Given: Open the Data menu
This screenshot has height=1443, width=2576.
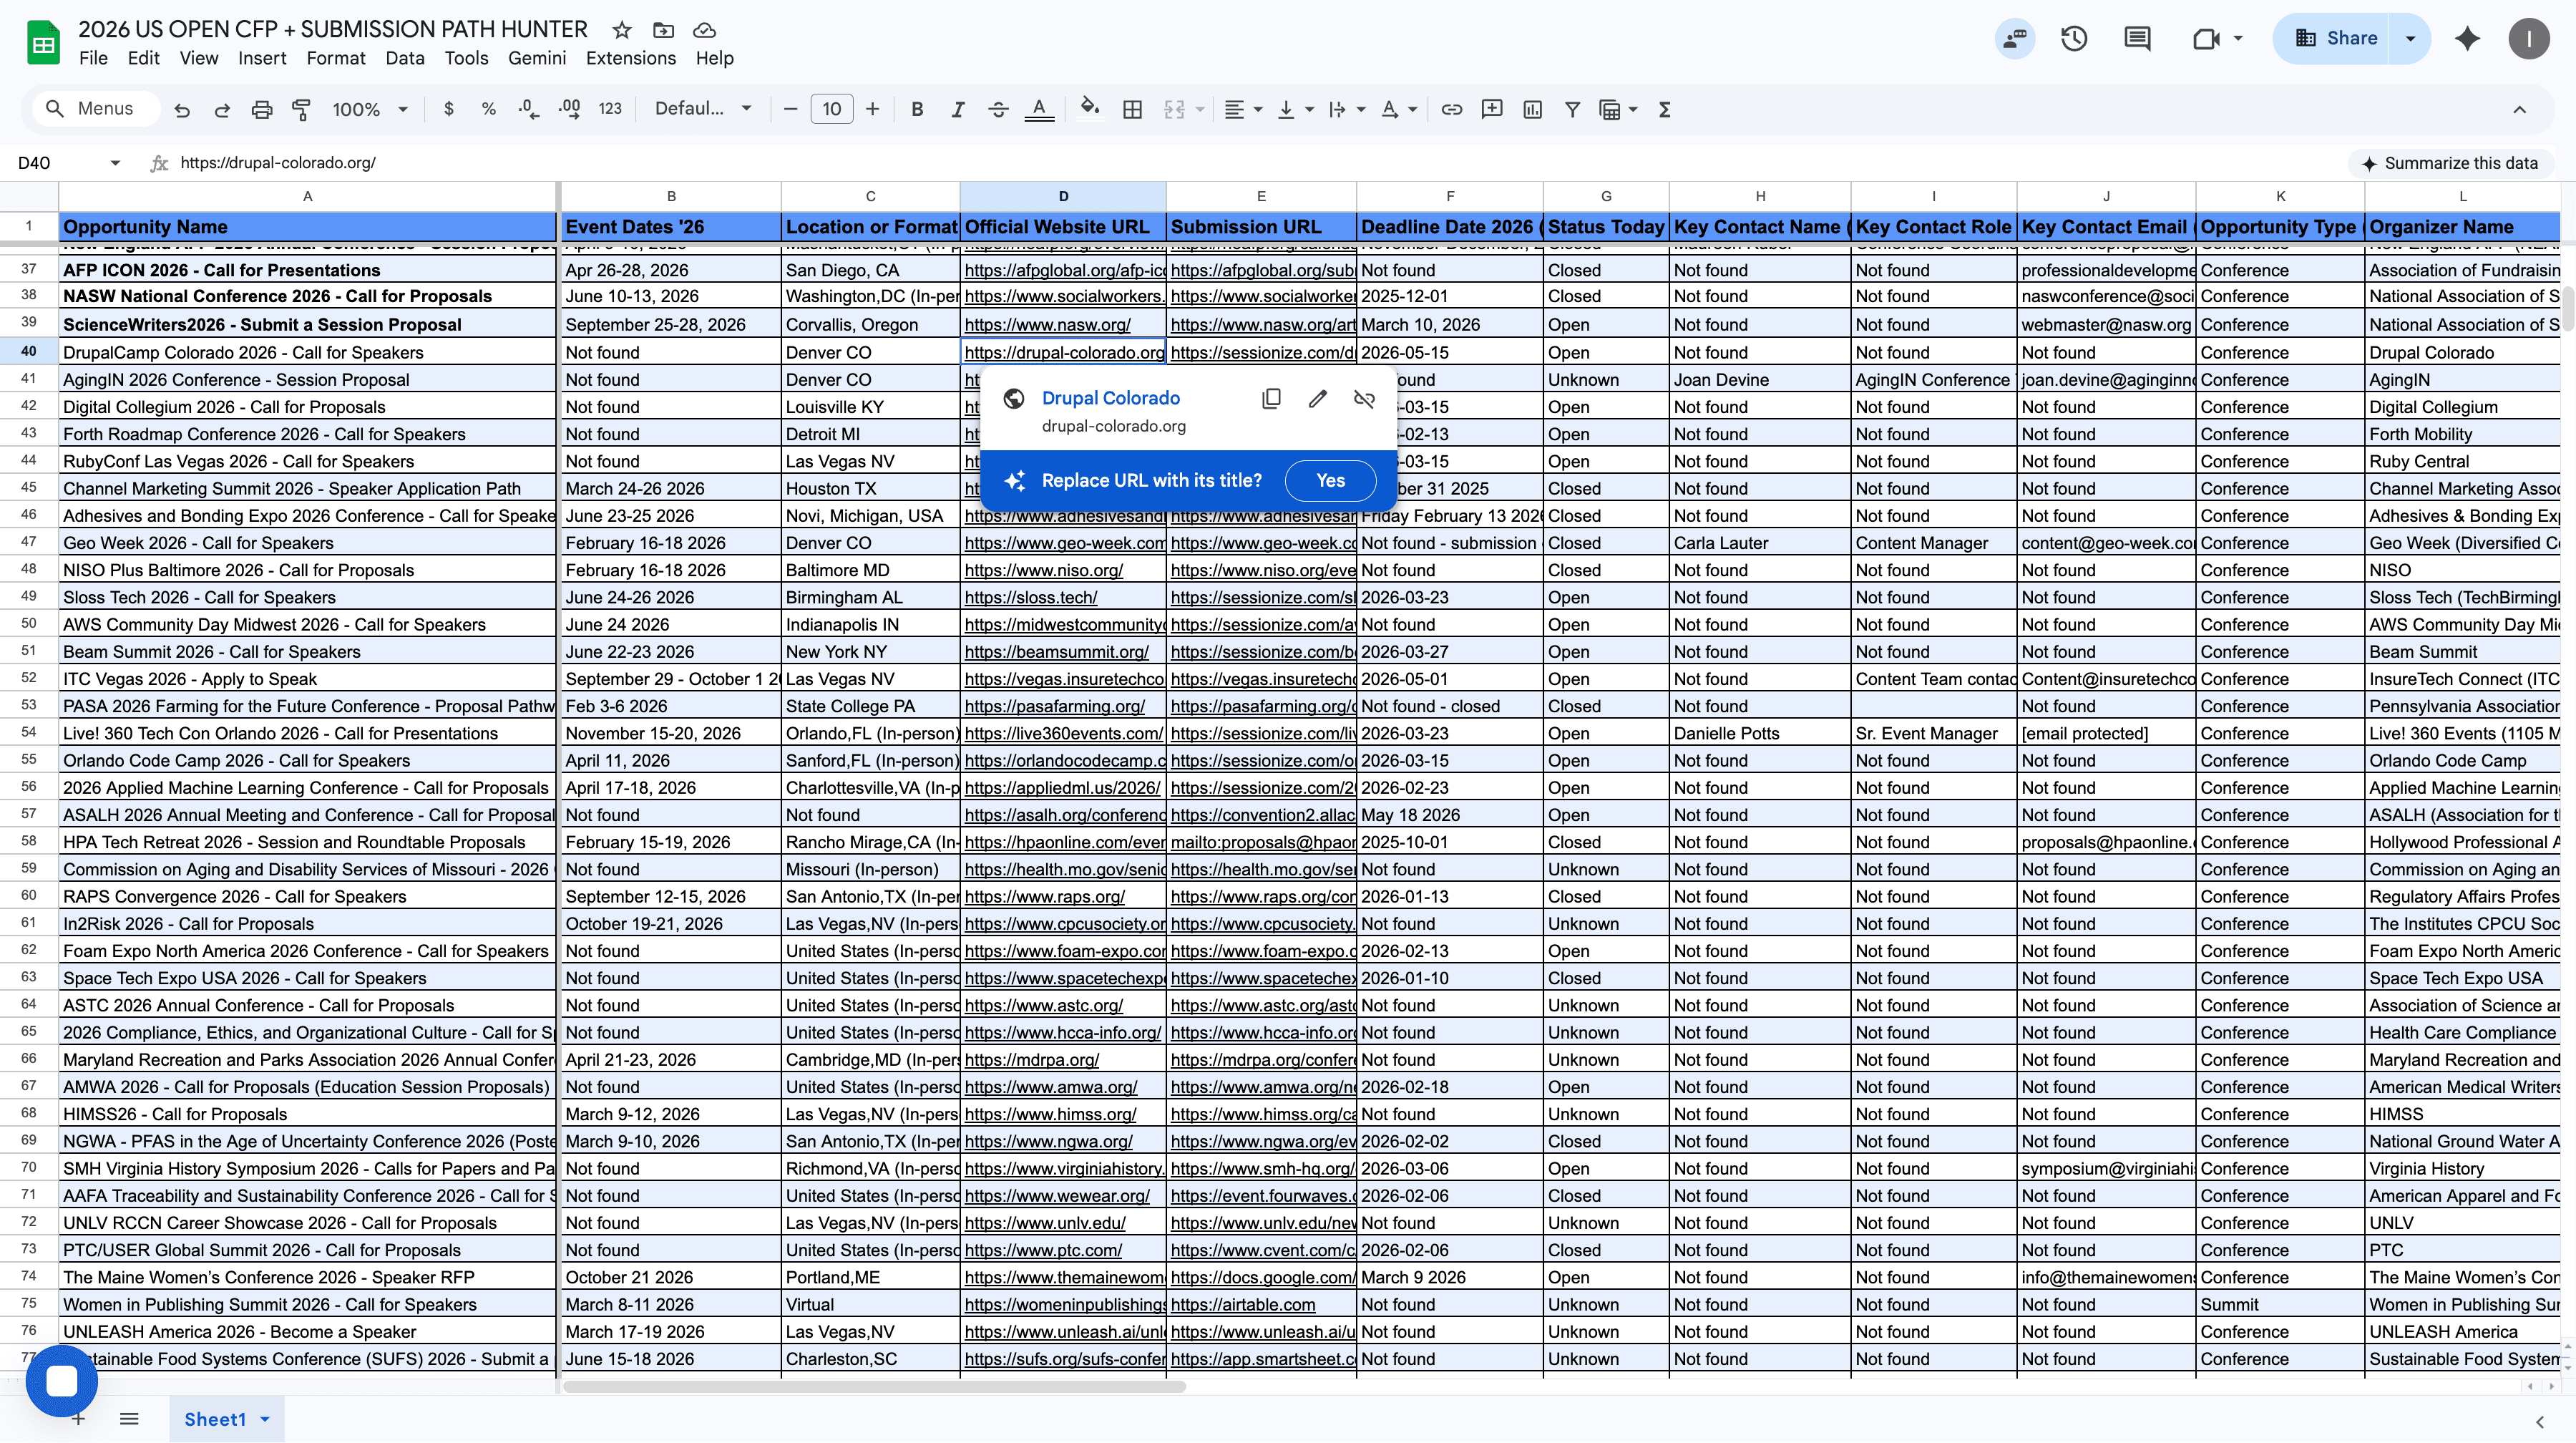Looking at the screenshot, I should pos(405,58).
